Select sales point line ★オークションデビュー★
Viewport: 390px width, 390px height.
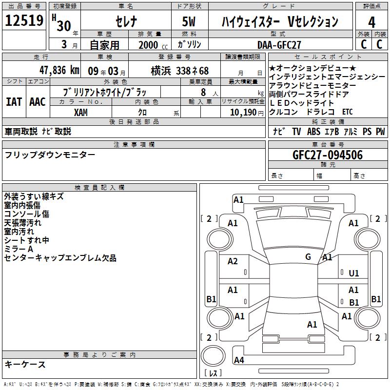(312, 68)
